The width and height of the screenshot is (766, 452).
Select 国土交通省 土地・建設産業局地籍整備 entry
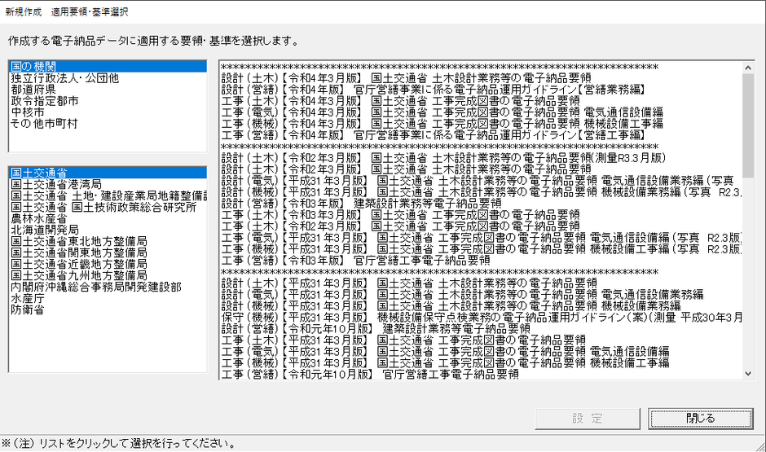[x=108, y=195]
